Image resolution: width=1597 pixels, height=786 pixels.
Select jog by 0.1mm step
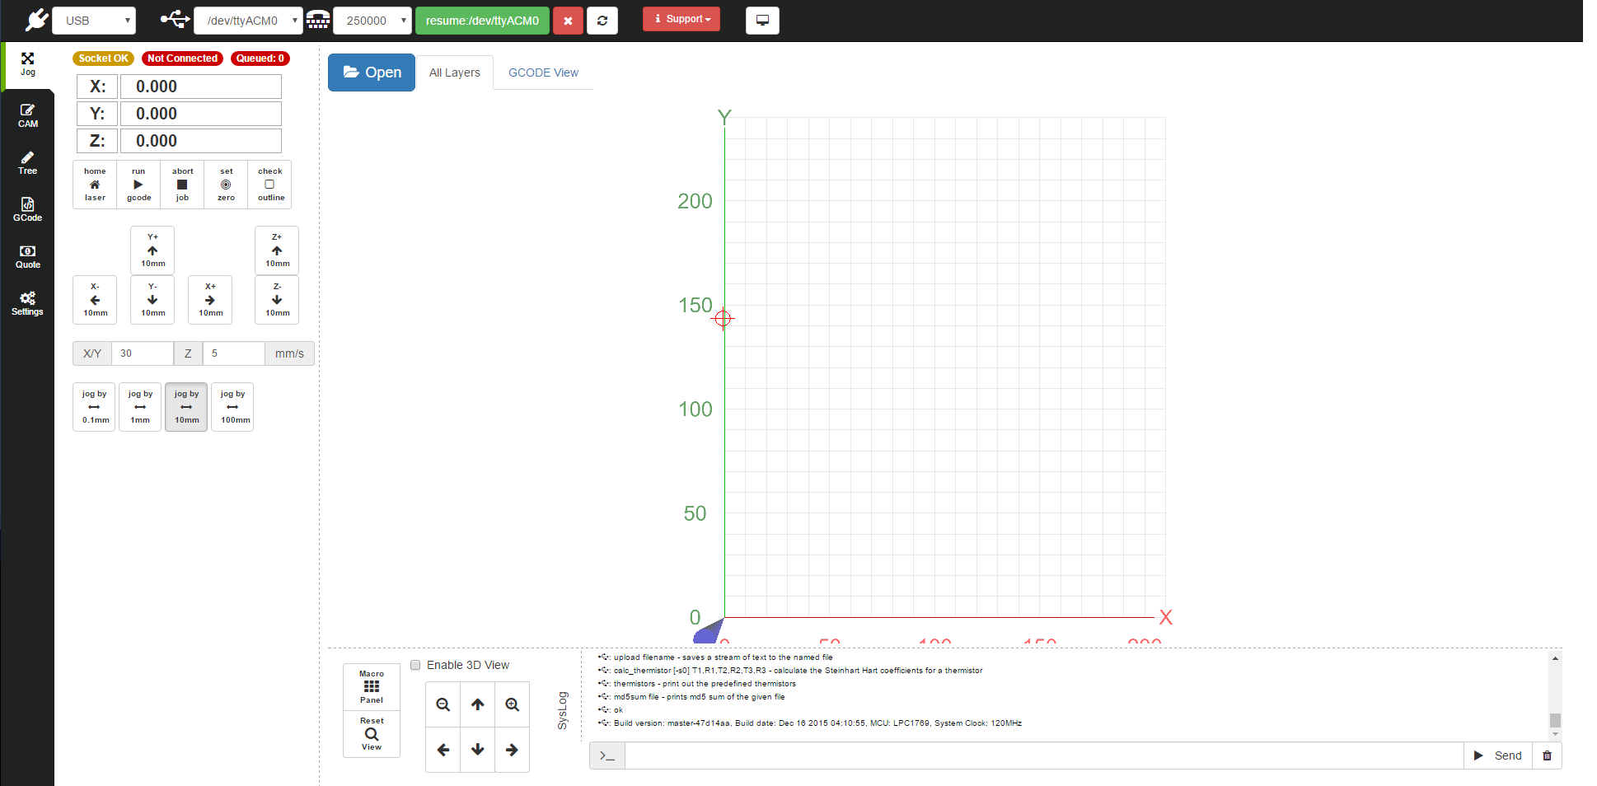(x=95, y=407)
